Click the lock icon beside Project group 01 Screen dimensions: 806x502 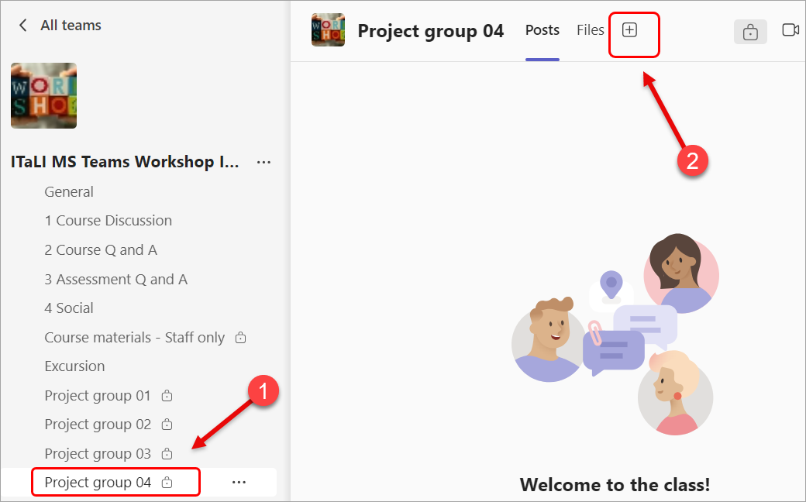[x=167, y=395]
